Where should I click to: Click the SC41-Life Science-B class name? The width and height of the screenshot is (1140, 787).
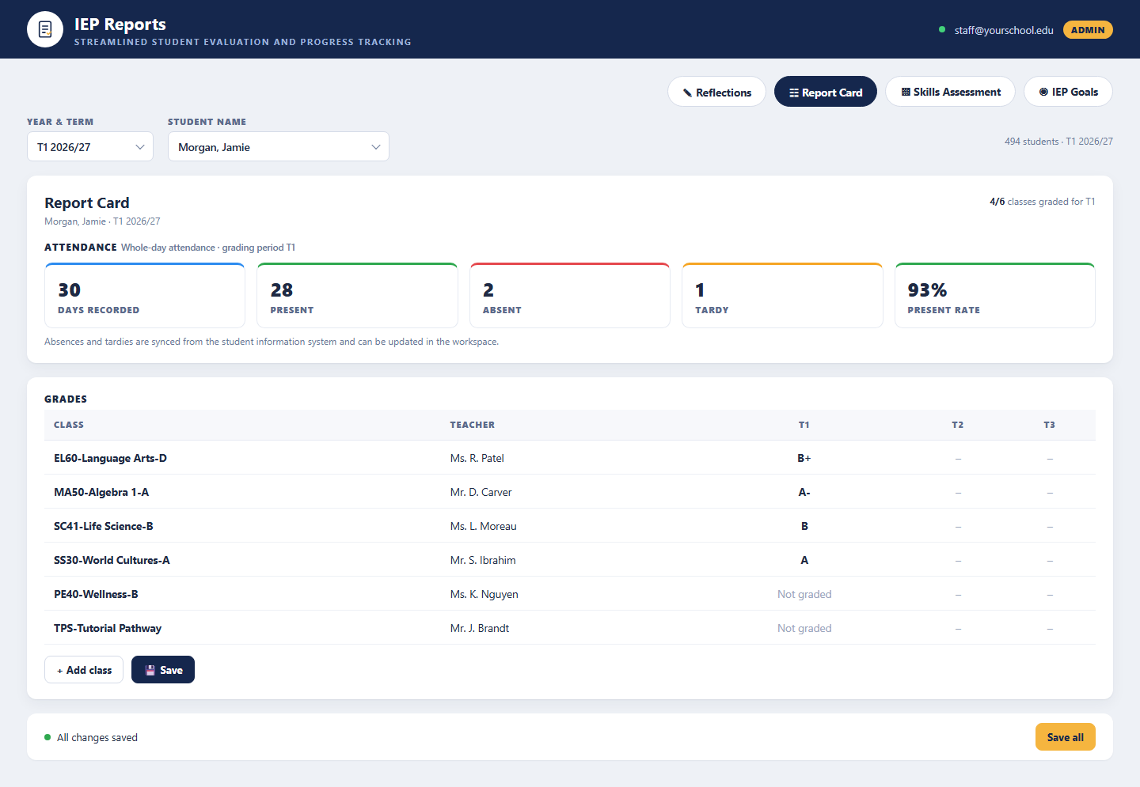104,526
